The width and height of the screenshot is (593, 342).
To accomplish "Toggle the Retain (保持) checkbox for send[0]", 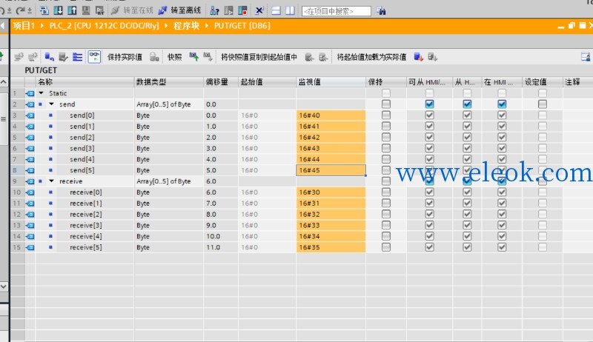I will pos(385,115).
